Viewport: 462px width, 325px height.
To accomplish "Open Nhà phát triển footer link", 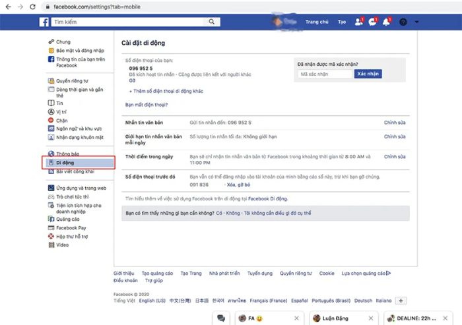I will point(224,273).
